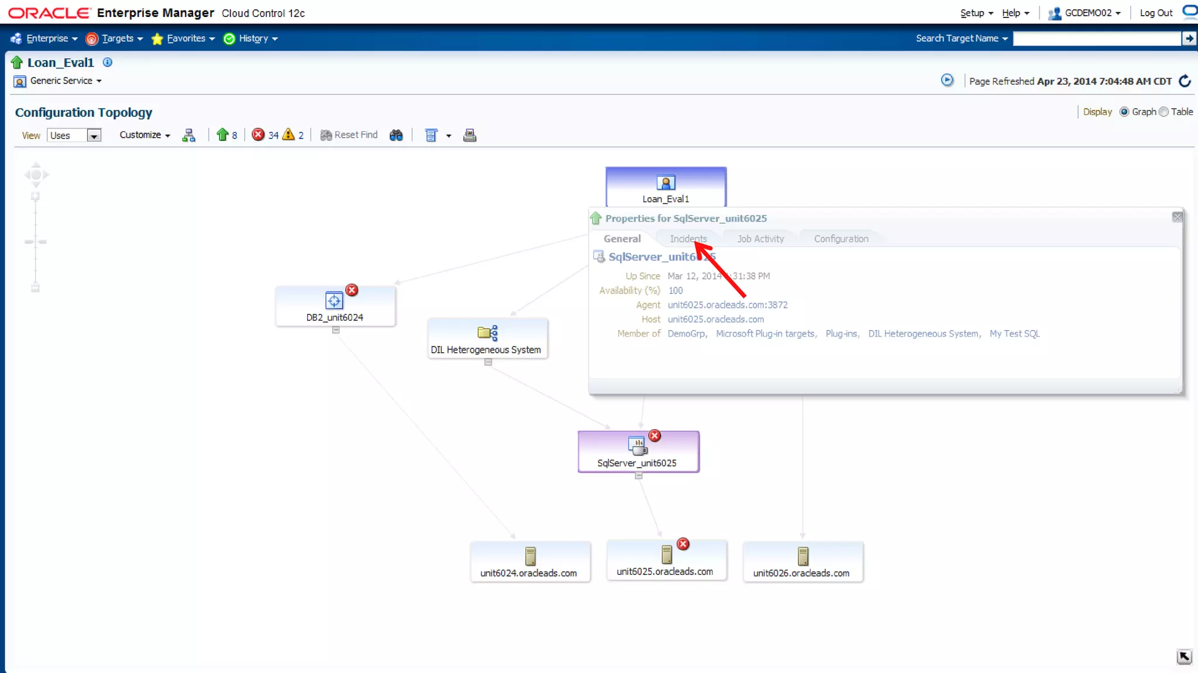The height and width of the screenshot is (673, 1198).
Task: Select unit6026.oracleads.com host node
Action: tap(803, 561)
